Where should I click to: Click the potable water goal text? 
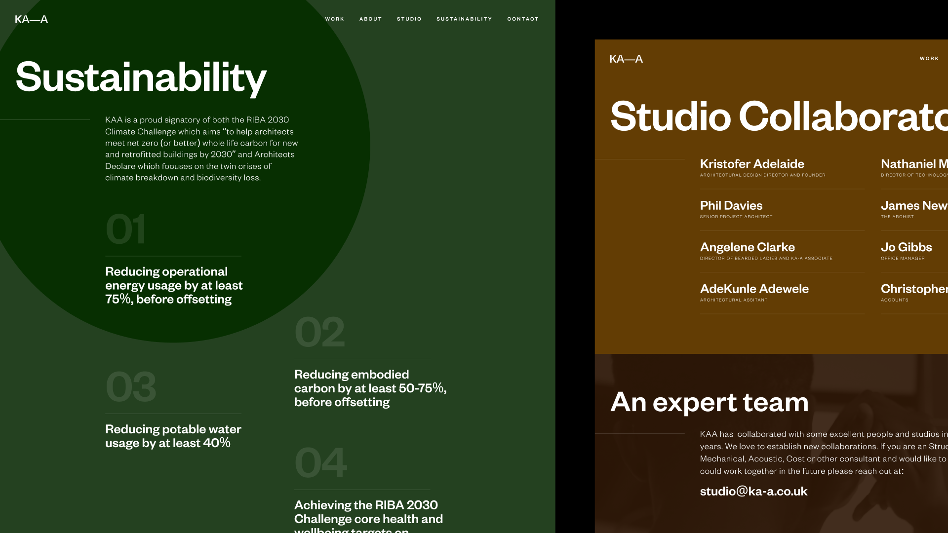[x=173, y=436]
